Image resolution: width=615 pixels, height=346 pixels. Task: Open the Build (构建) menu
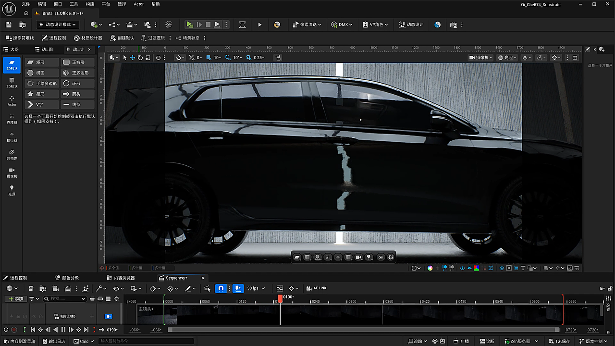[90, 4]
